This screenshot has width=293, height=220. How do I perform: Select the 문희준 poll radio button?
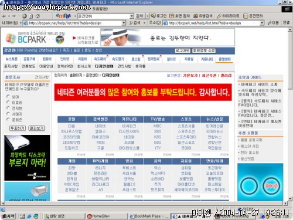point(8,119)
